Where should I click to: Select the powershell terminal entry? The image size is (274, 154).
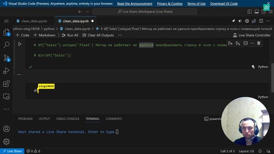point(213,119)
